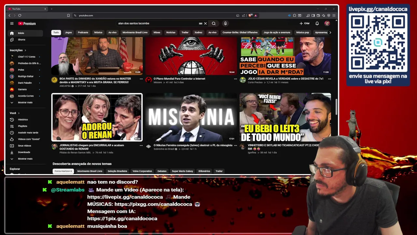Open options menu for Nikolas Ferreira video
Viewport: 417px width, 235px height.
pyautogui.click(x=235, y=145)
